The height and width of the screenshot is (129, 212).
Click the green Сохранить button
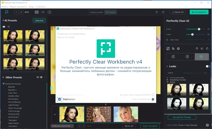click(199, 12)
